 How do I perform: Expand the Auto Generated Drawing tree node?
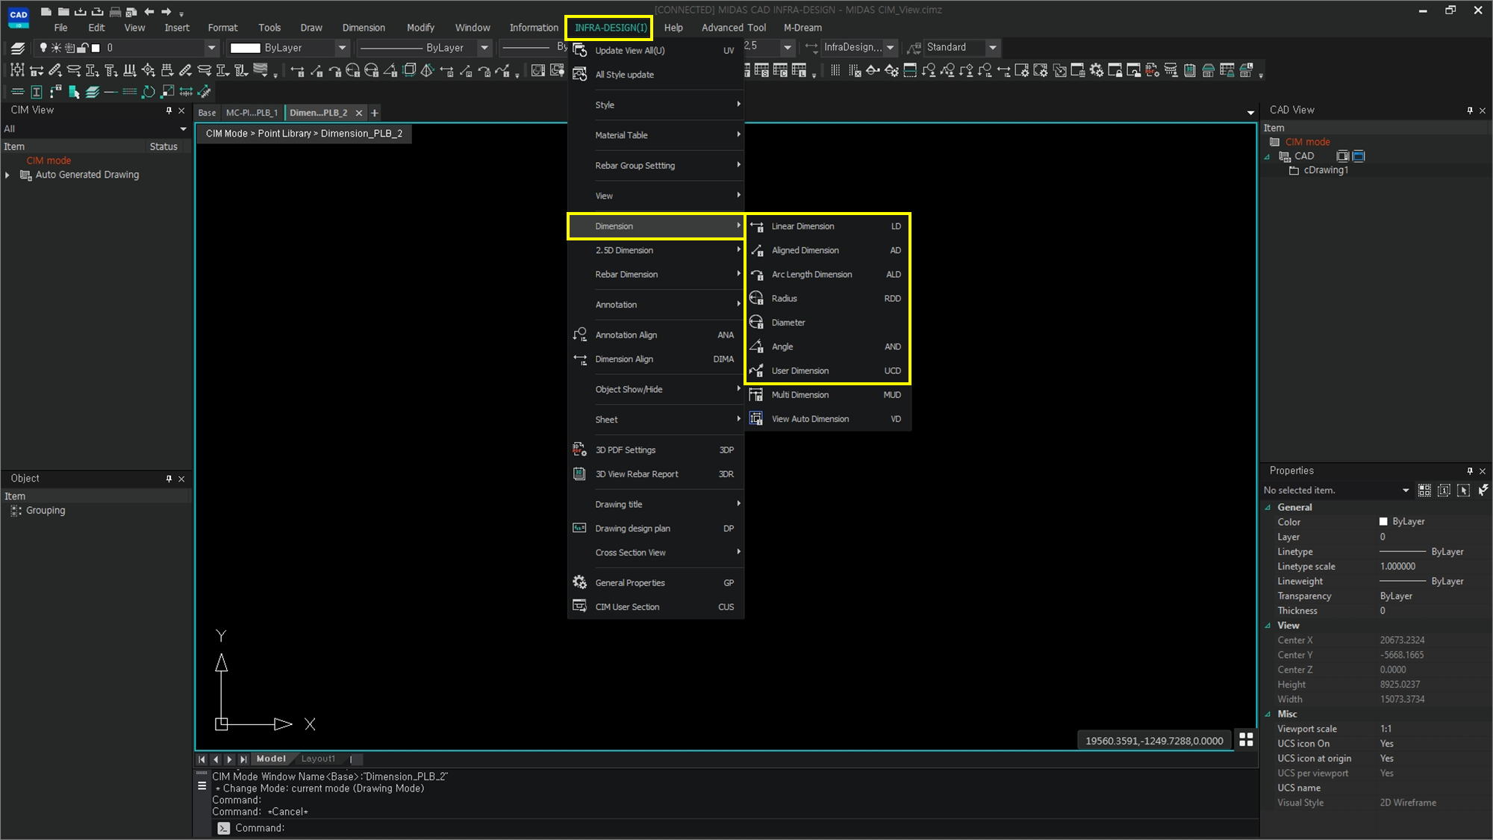[x=7, y=175]
